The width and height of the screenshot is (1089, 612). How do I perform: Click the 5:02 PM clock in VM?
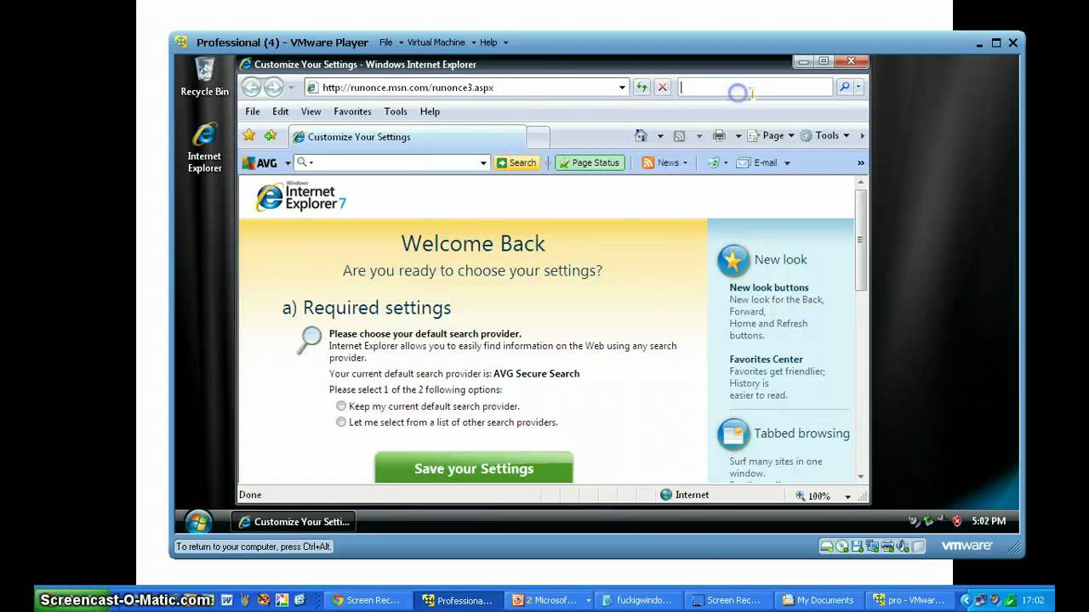coord(987,521)
